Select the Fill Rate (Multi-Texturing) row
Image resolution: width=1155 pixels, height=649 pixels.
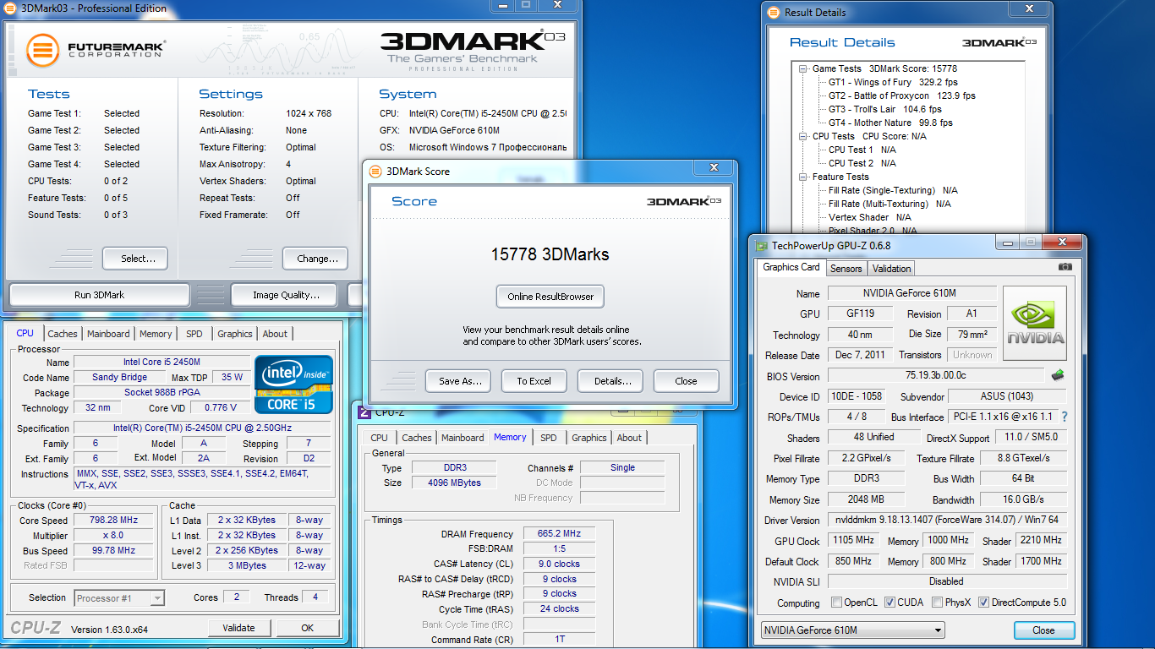click(x=890, y=204)
